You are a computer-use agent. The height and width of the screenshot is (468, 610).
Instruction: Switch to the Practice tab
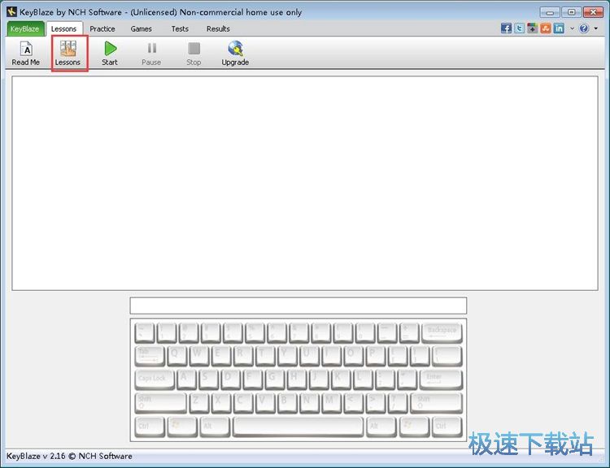click(x=102, y=28)
